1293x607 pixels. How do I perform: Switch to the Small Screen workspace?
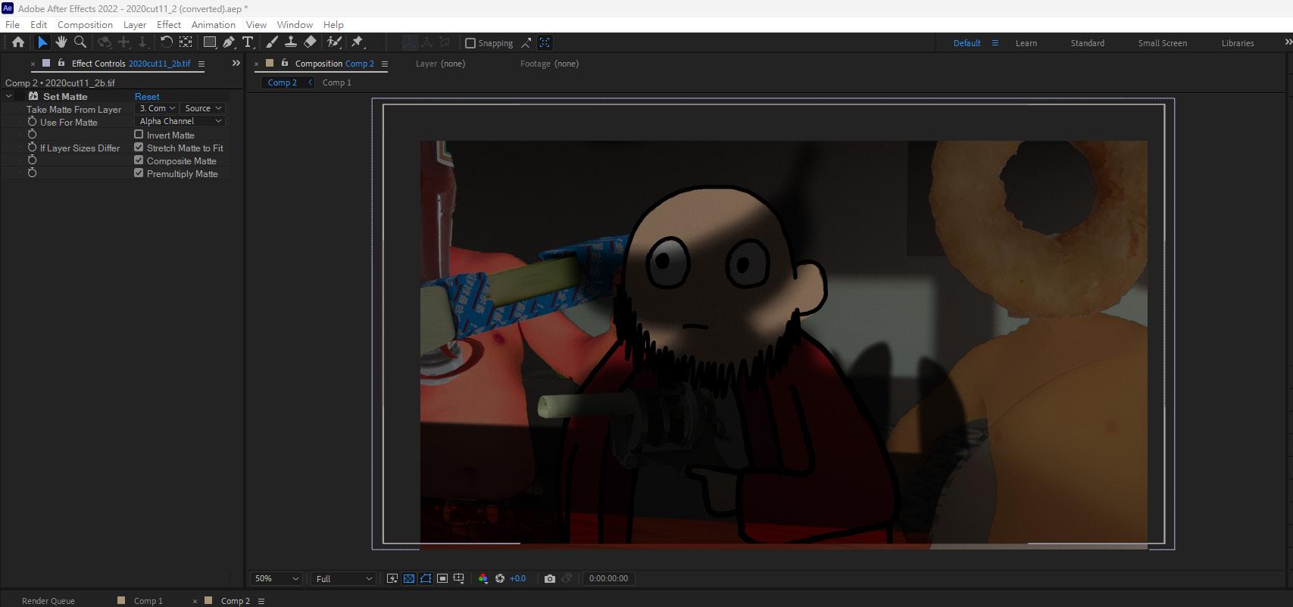pyautogui.click(x=1162, y=43)
